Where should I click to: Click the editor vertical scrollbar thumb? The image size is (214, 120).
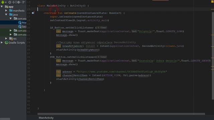[213, 56]
